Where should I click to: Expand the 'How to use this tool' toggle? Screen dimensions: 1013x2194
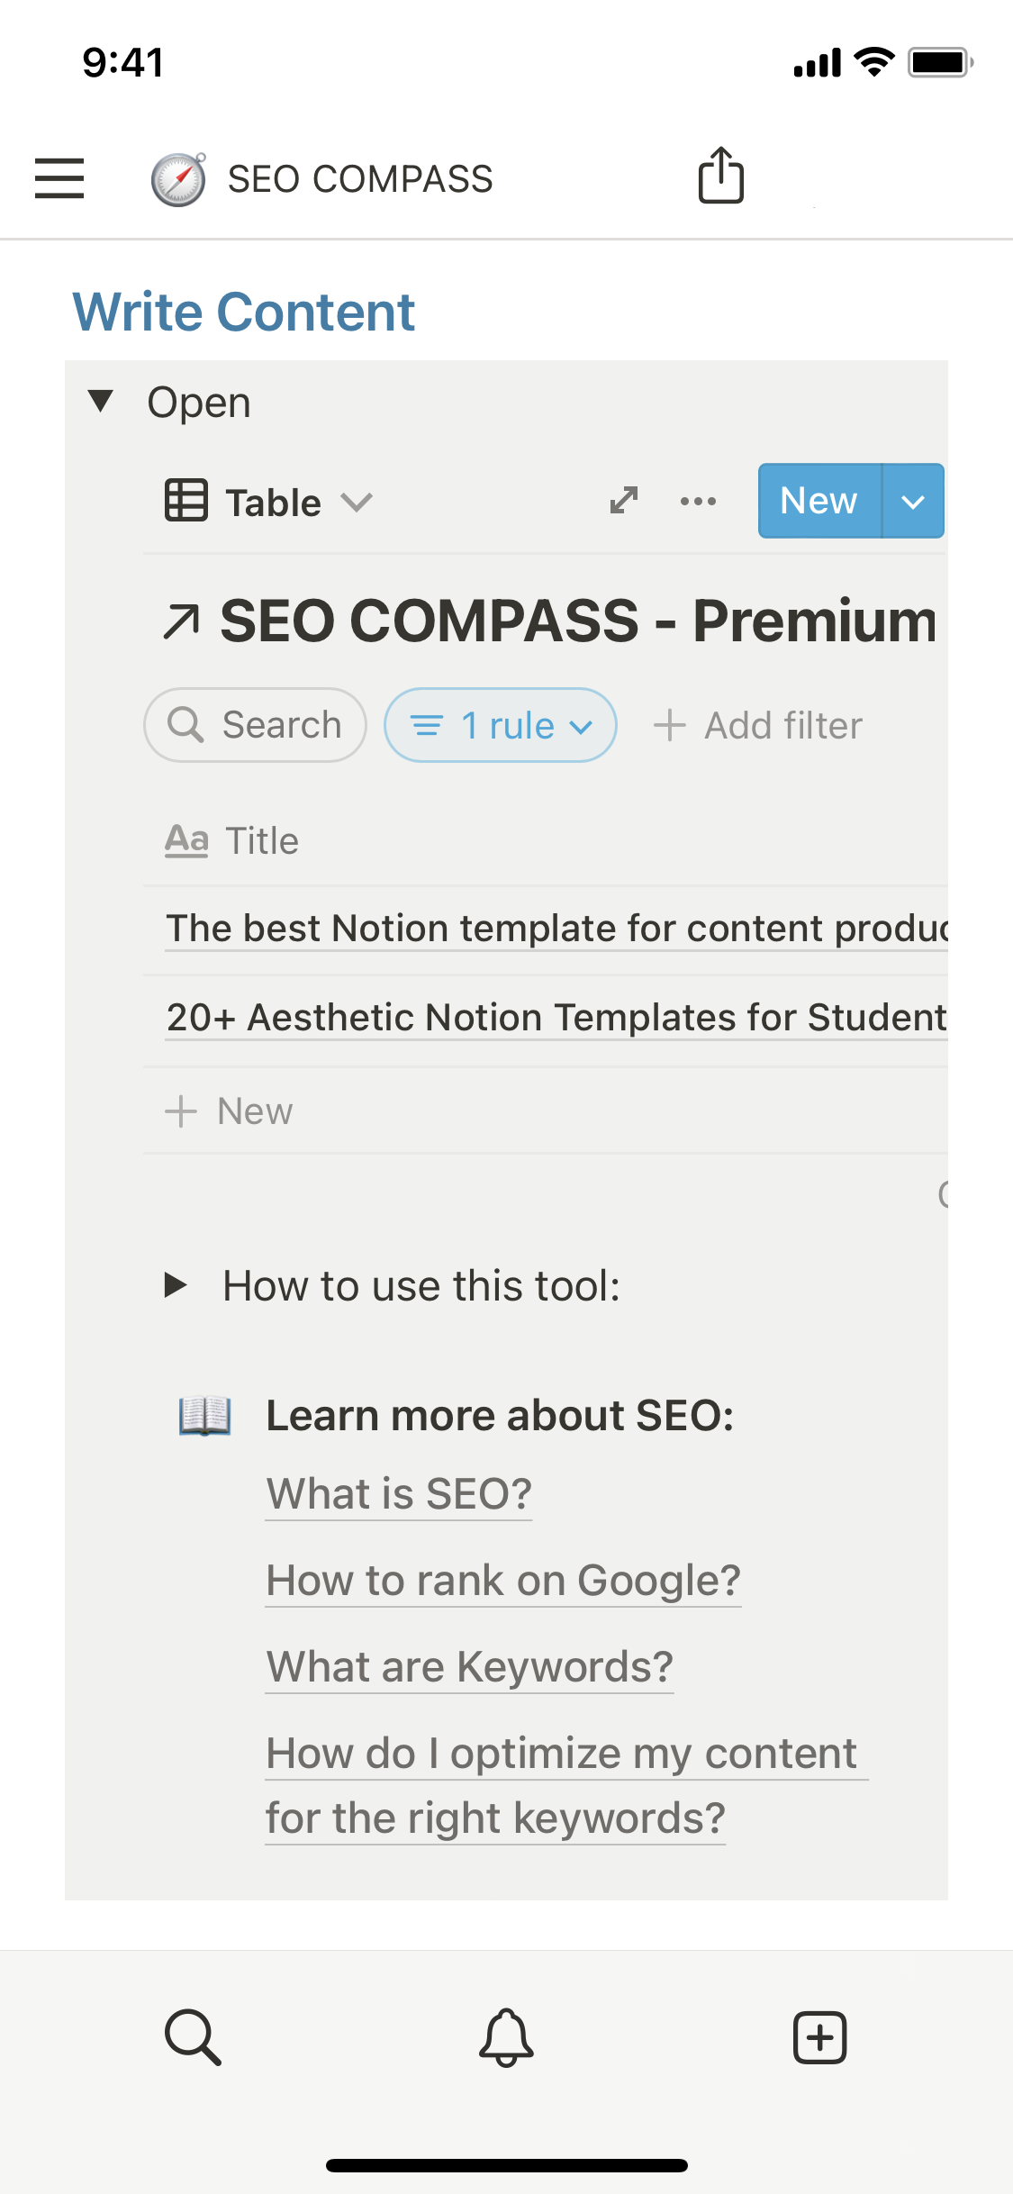(176, 1285)
